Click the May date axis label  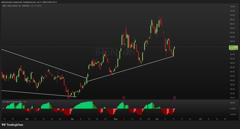tap(116, 119)
